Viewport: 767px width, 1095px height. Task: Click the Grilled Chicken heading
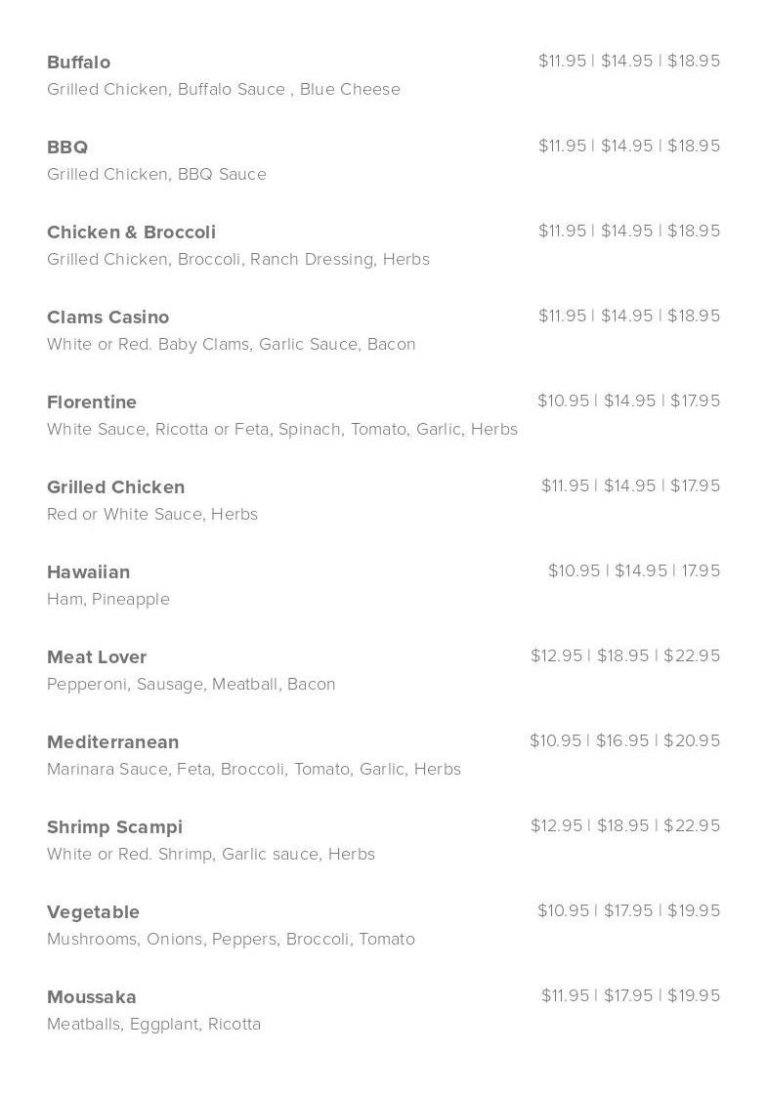(x=115, y=487)
